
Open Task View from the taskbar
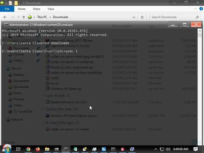[18, 149]
